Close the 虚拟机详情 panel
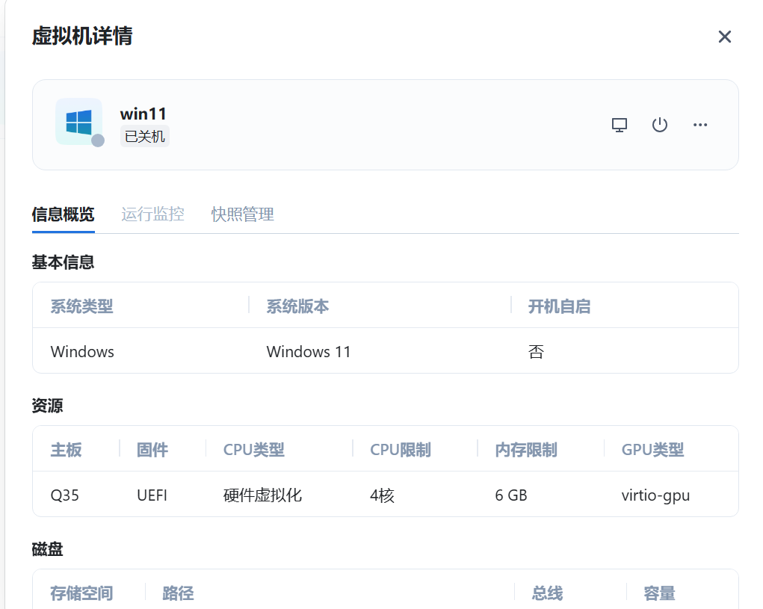Viewport: 763px width, 609px height. (725, 37)
